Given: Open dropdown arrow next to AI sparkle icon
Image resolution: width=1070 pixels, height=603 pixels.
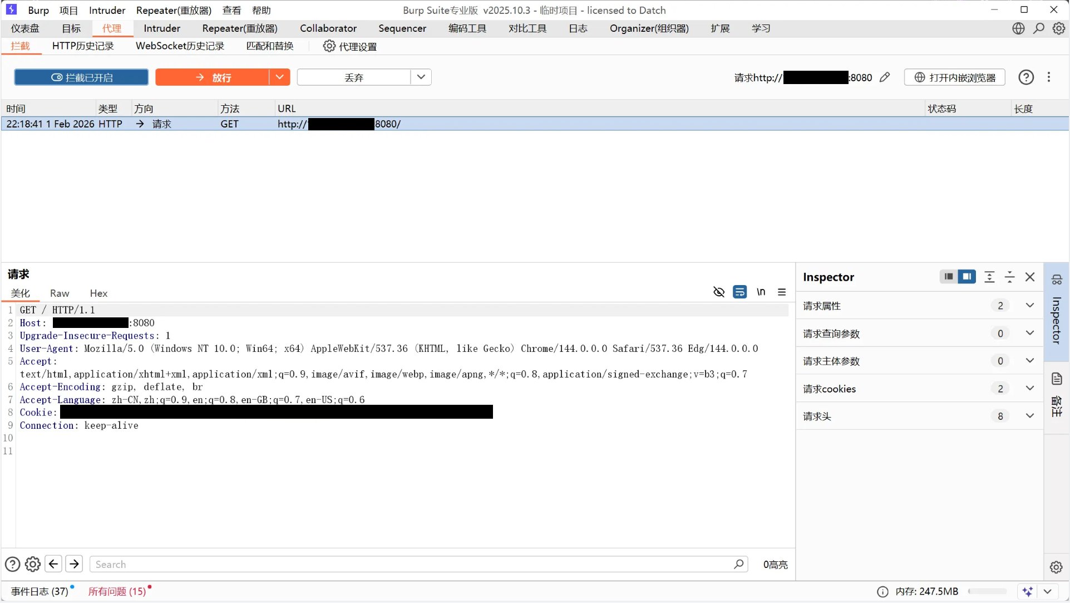Looking at the screenshot, I should pos(1048,591).
